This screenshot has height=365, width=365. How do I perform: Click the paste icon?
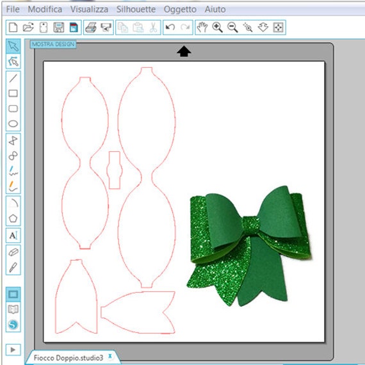(x=138, y=28)
